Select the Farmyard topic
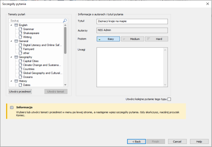The height and width of the screenshot is (147, 212). [x=28, y=49]
